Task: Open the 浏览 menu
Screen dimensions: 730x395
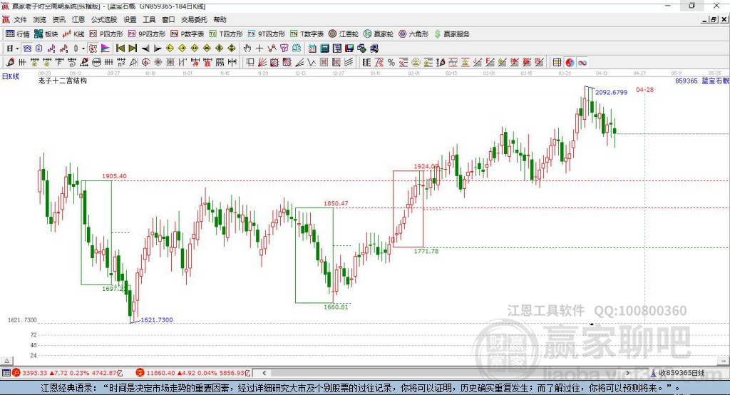Action: point(40,19)
